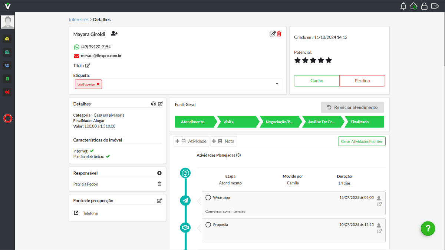Click the Ganho button
This screenshot has height=250, width=445.
point(316,80)
